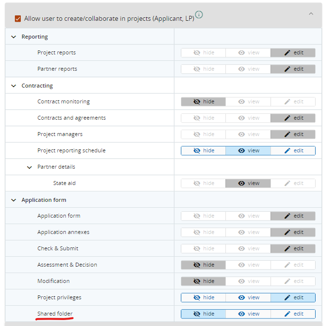
Task: Select edit for Project reporting schedule
Action: click(x=293, y=151)
